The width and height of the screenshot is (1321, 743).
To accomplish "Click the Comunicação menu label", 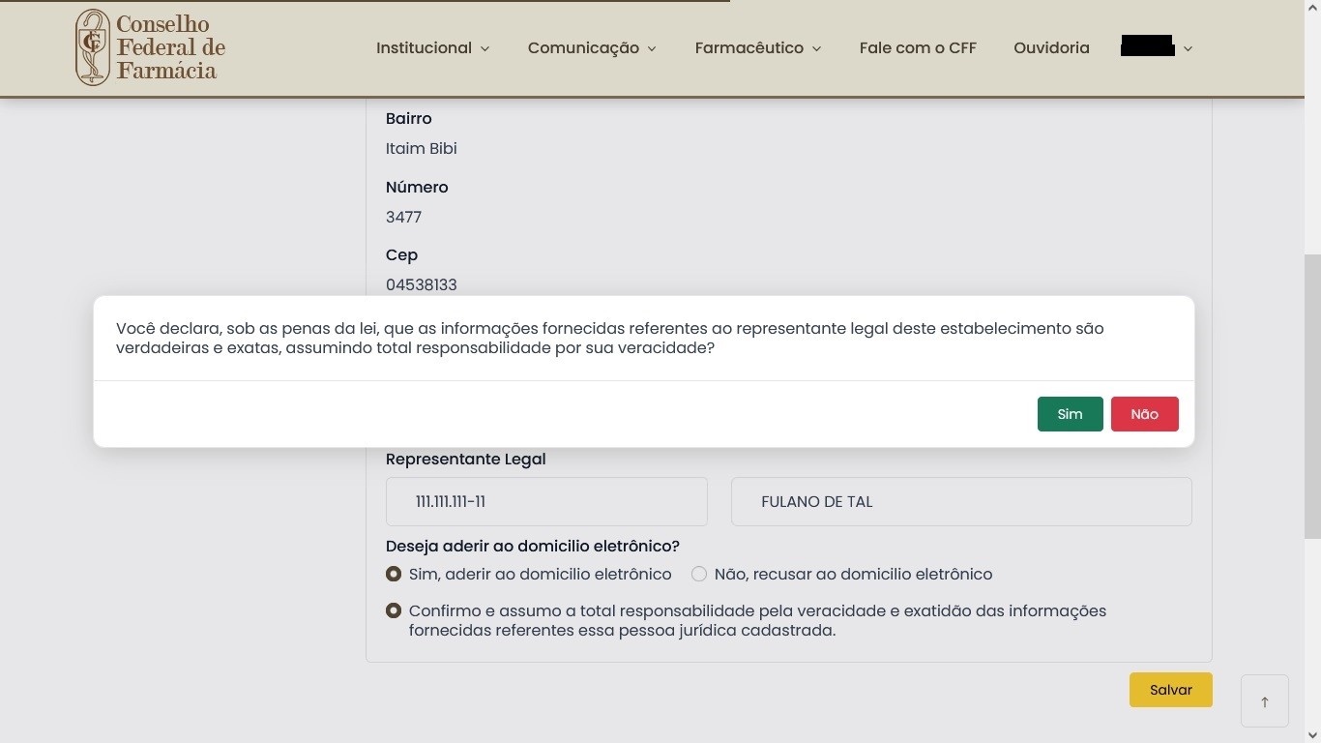I will [583, 47].
